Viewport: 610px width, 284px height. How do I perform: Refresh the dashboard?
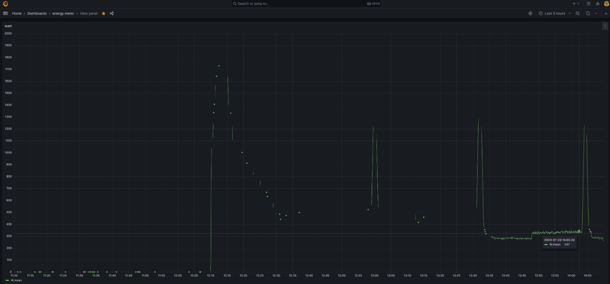click(588, 13)
